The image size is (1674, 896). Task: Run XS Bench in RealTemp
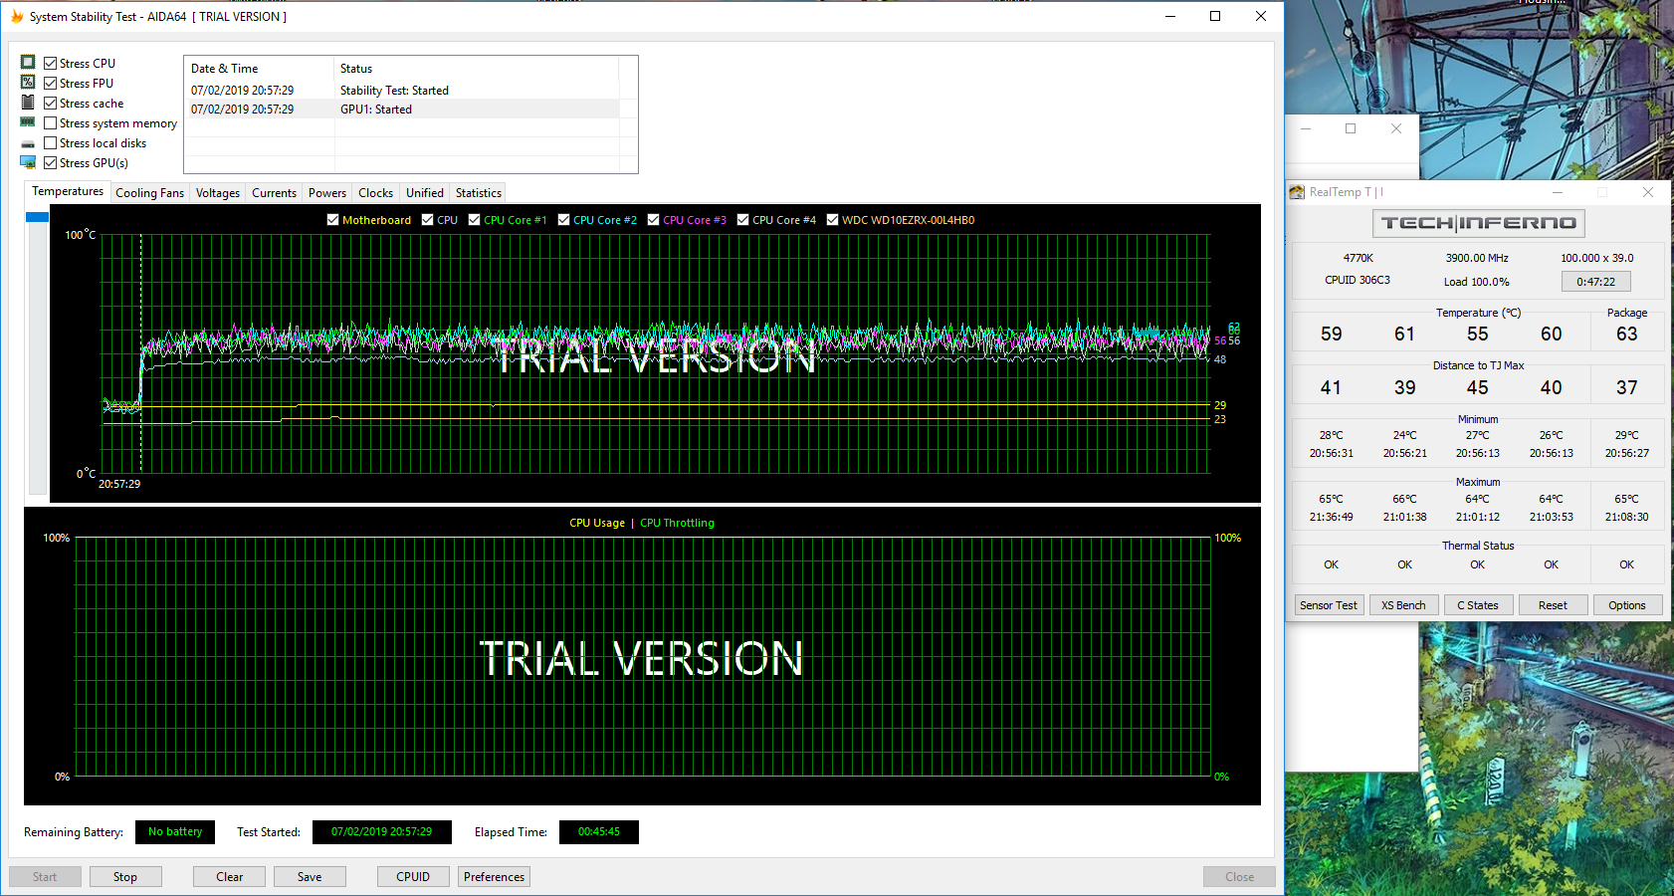coord(1403,605)
